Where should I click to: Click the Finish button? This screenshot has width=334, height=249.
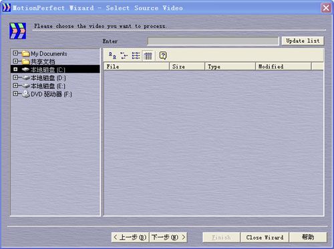(x=221, y=238)
